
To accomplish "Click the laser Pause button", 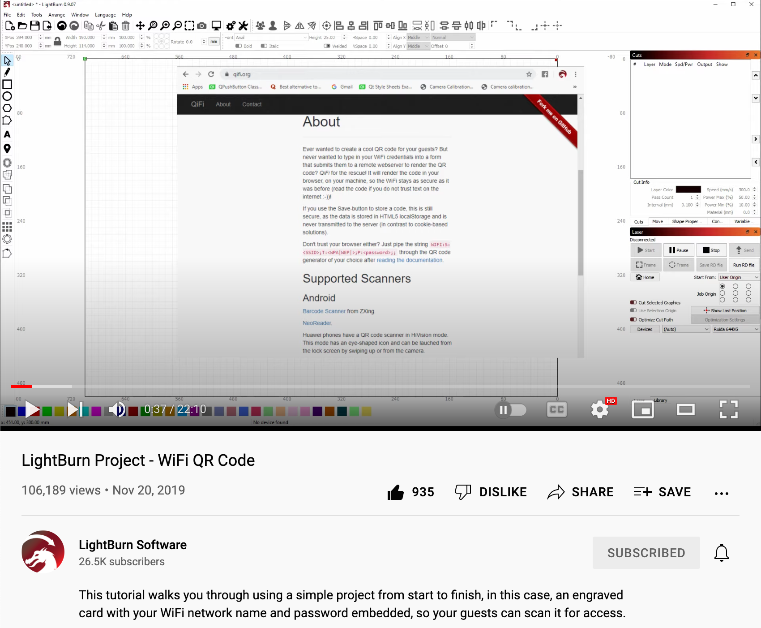I will (679, 250).
